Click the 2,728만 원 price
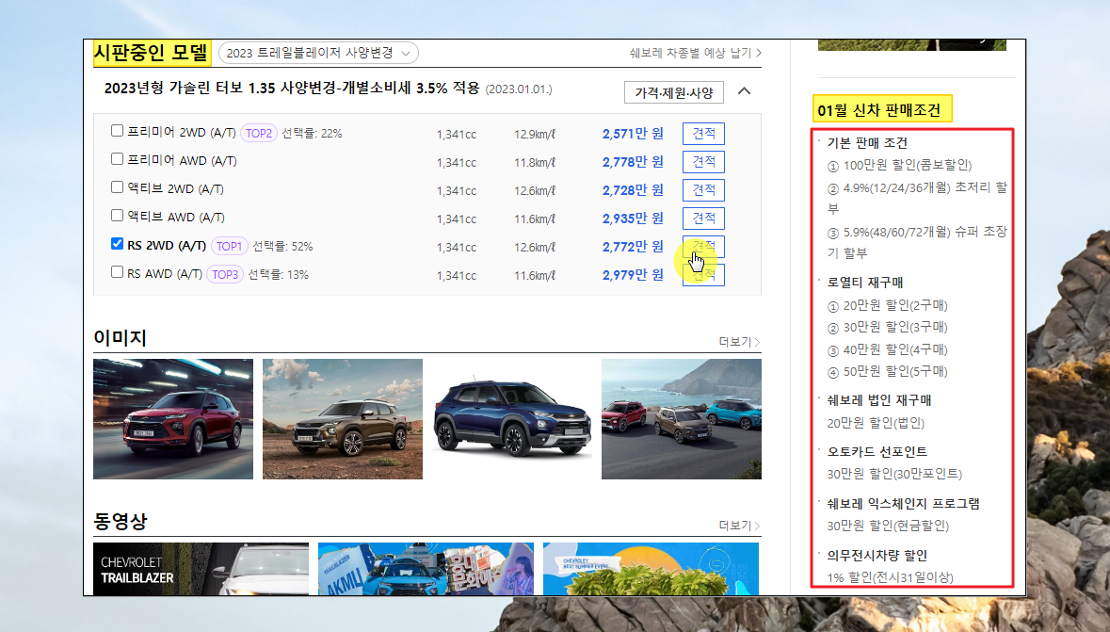Image resolution: width=1110 pixels, height=632 pixels. pyautogui.click(x=633, y=190)
